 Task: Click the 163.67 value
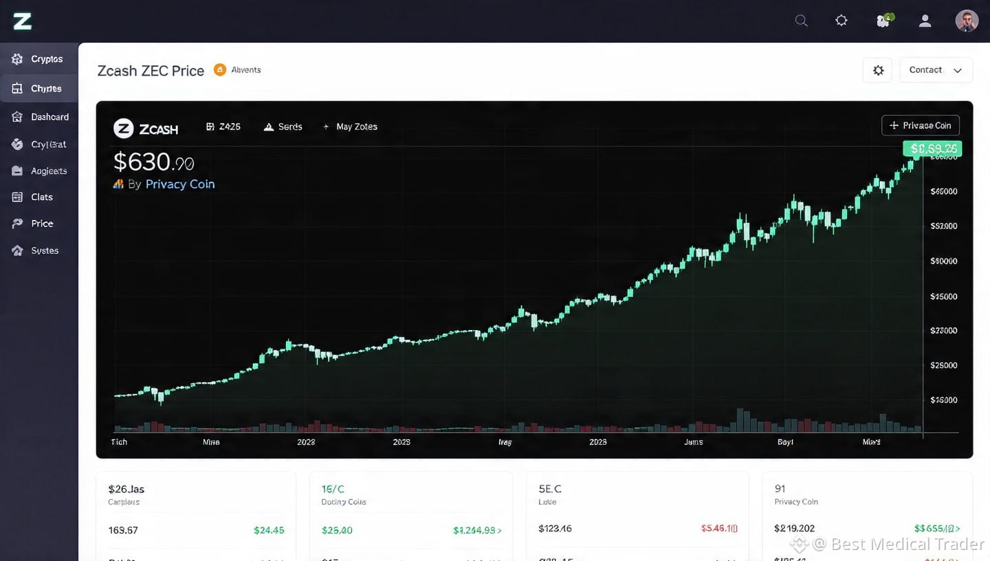coord(123,530)
